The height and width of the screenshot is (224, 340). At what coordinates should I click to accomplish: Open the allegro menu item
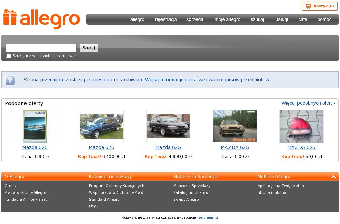(137, 19)
